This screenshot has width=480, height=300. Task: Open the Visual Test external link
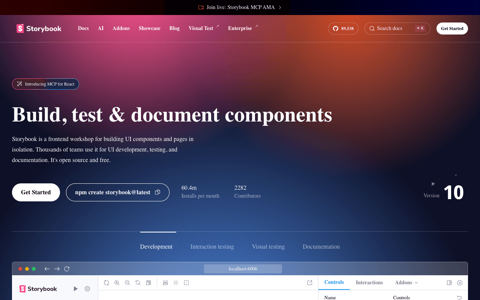pos(204,28)
